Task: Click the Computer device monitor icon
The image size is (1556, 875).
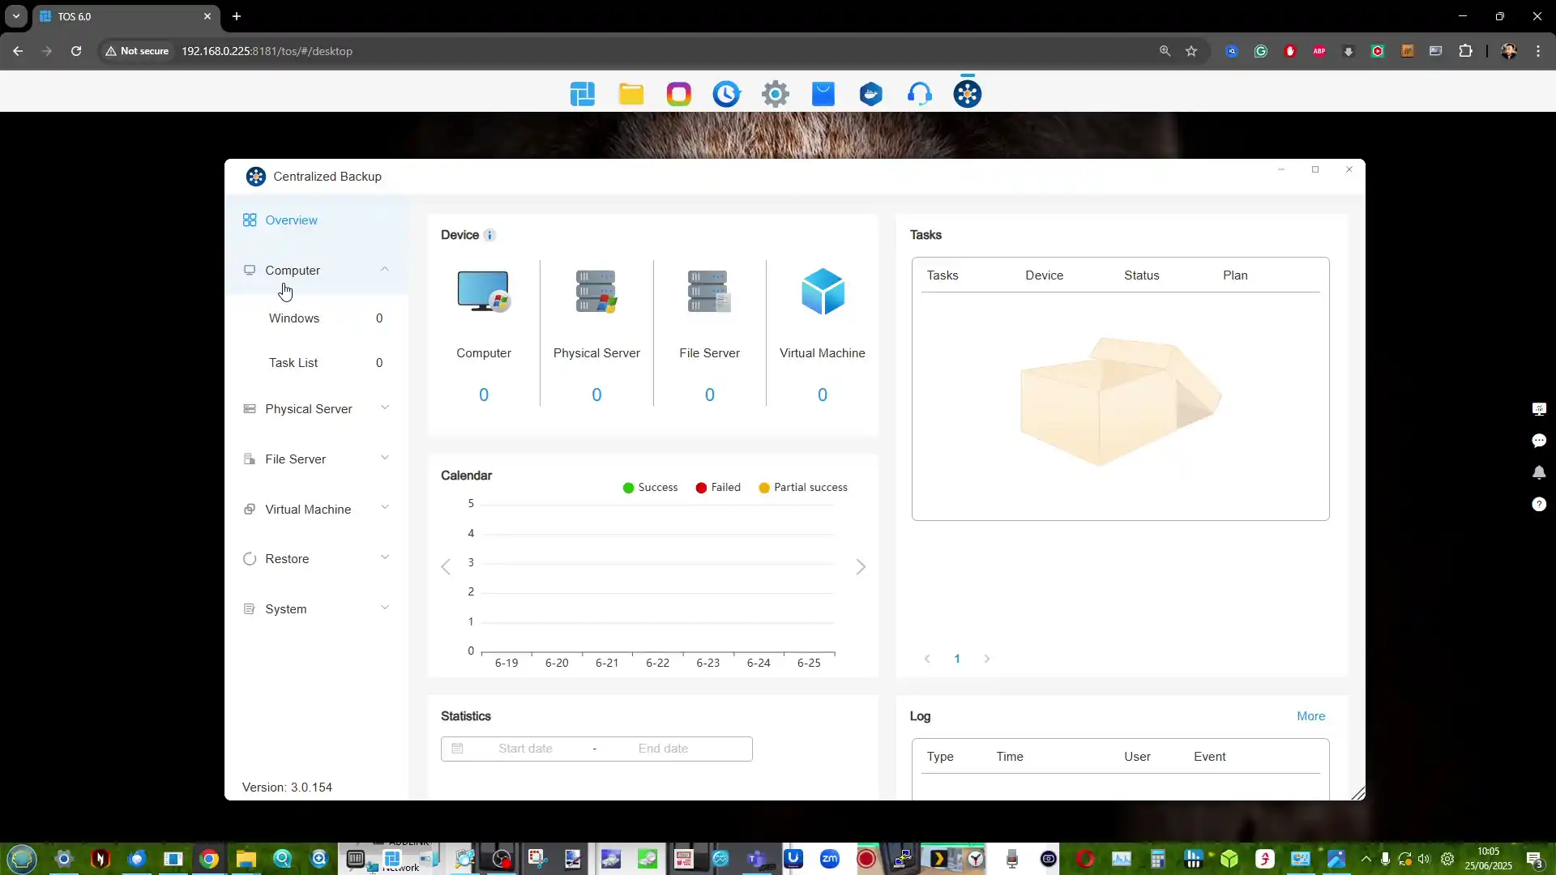Action: coord(483,291)
